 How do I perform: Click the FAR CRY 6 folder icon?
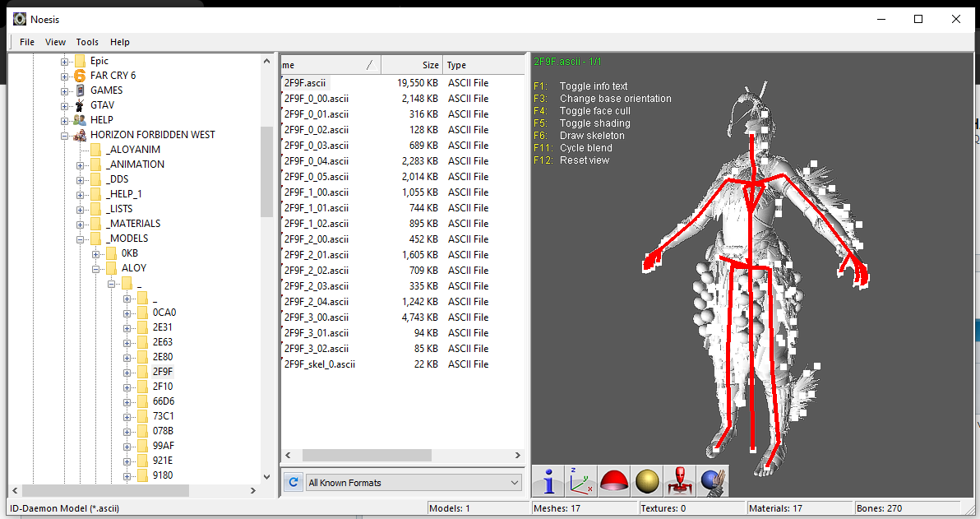point(80,76)
